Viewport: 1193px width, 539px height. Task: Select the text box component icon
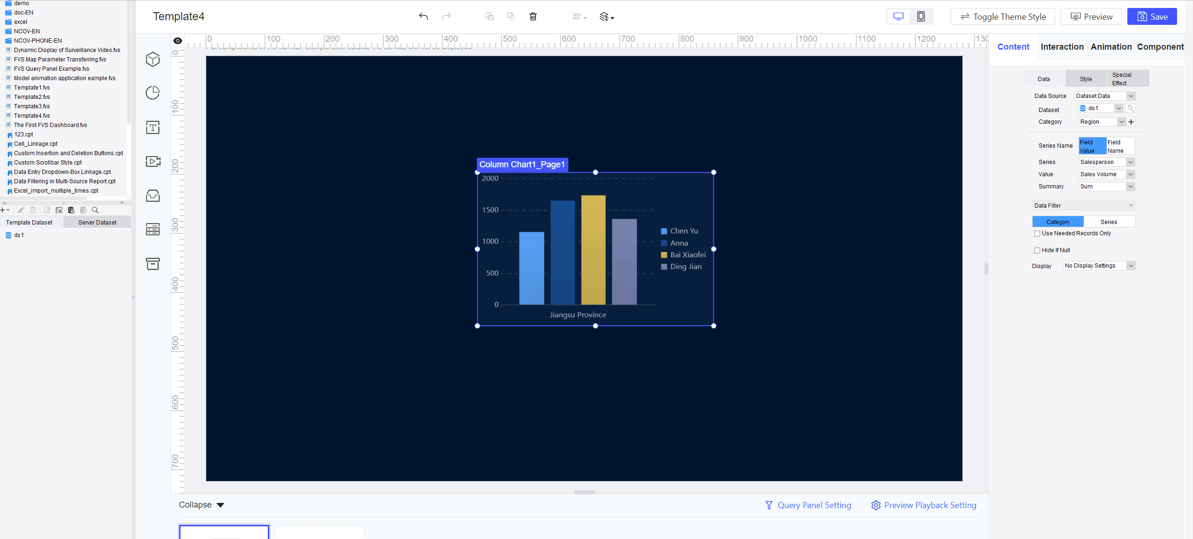(x=153, y=127)
